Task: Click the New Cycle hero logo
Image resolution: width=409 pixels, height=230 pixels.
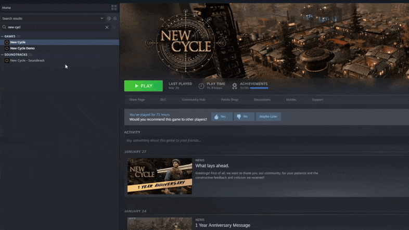Action: tap(186, 42)
